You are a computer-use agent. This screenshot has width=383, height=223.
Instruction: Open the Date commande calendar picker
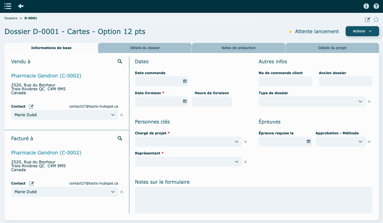point(185,81)
